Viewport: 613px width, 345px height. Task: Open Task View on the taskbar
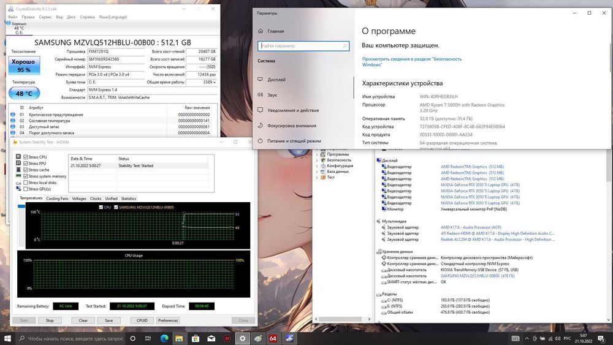(148, 338)
